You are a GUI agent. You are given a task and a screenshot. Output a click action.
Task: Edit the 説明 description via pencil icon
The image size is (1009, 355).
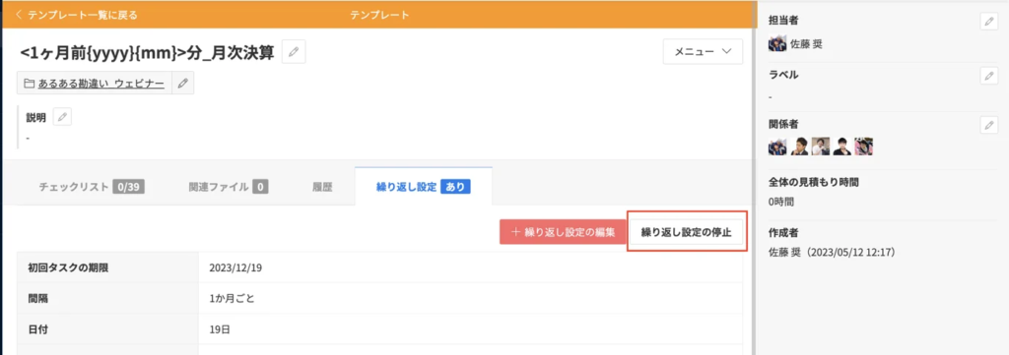pos(62,117)
